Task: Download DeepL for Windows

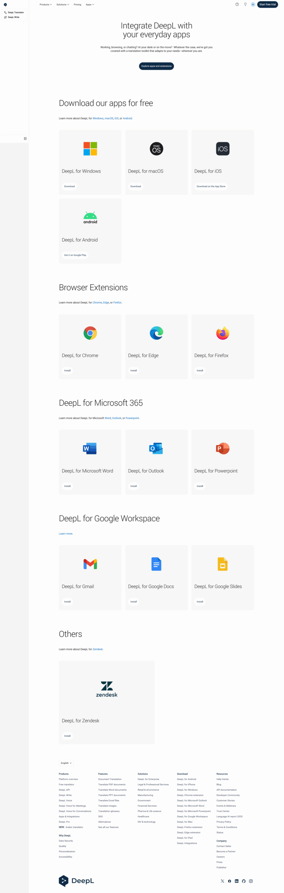Action: (69, 186)
